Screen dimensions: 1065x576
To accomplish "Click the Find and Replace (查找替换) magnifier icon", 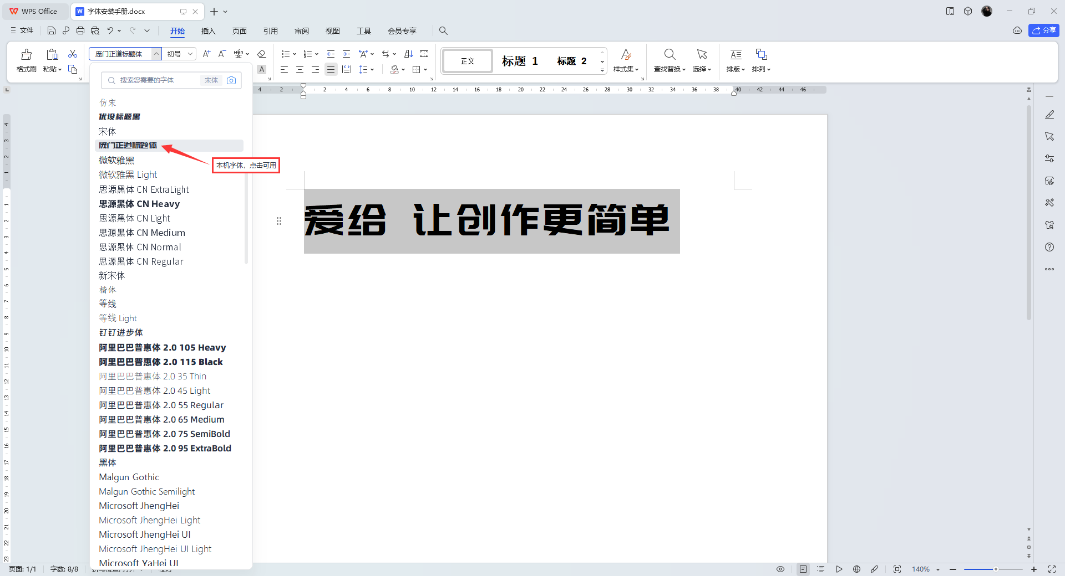I will 670,54.
